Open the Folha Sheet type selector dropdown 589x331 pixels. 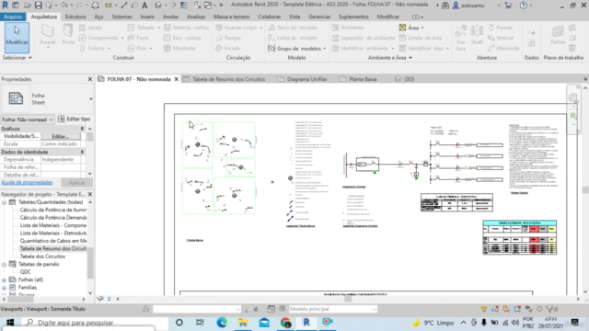coord(90,99)
